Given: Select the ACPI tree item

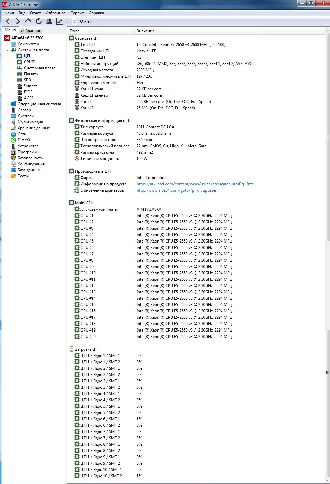Looking at the screenshot, I should click(x=28, y=98).
